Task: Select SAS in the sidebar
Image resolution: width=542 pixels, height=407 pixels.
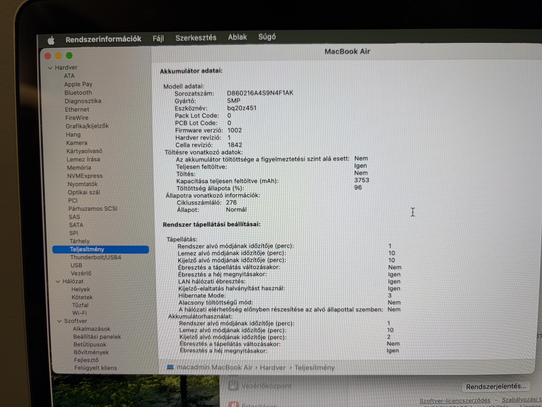Action: coord(75,217)
